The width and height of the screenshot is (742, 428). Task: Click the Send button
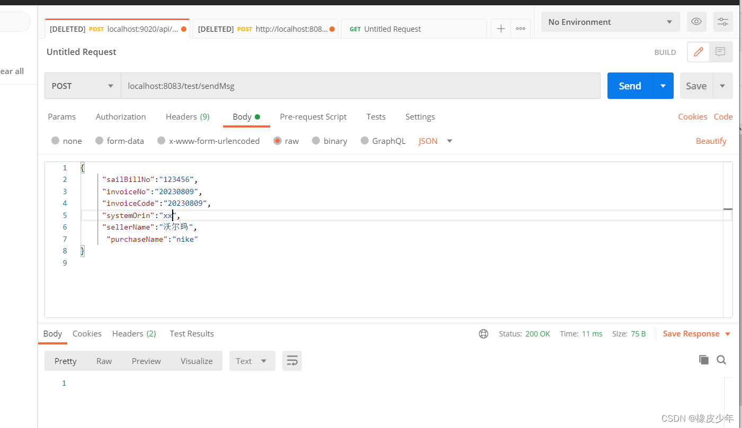(630, 86)
